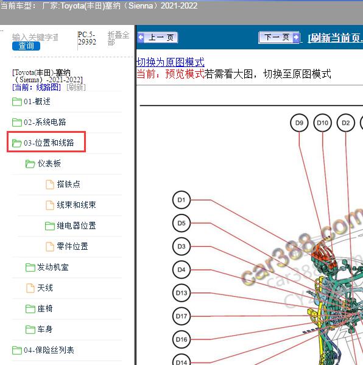Screen dimensions: 363x365
Task: Open the 线束和线束 document
Action: click(x=76, y=205)
